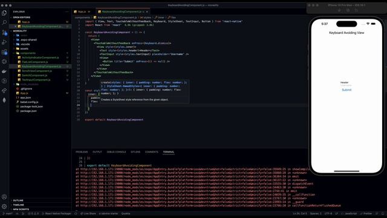This screenshot has width=387, height=218.
Task: Open FlatListComponent.js file
Action: pos(35,62)
